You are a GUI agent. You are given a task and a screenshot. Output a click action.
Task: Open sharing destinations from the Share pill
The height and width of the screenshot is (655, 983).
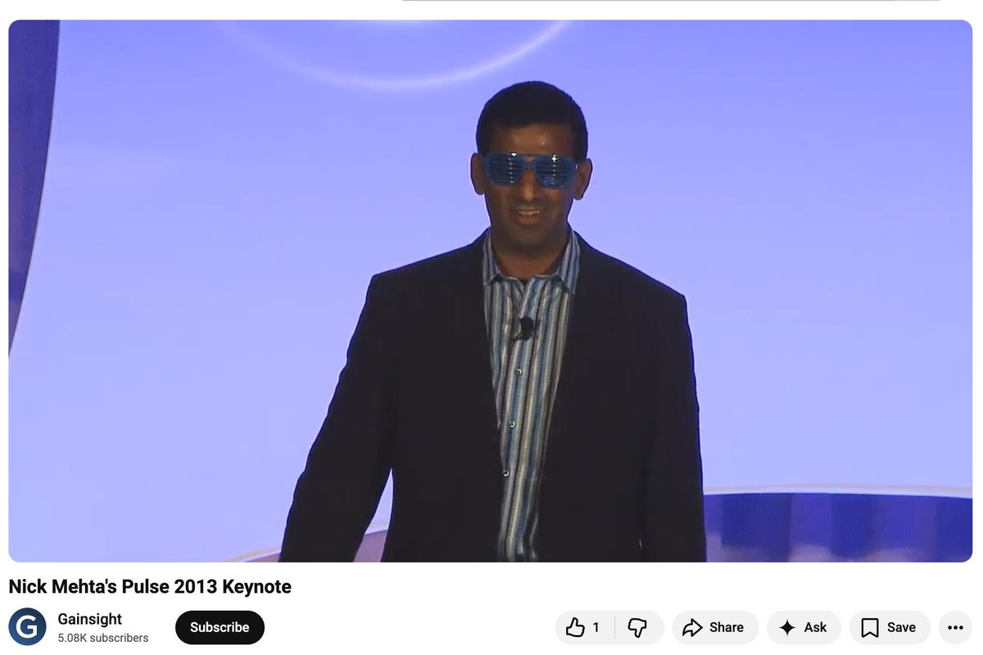click(714, 627)
